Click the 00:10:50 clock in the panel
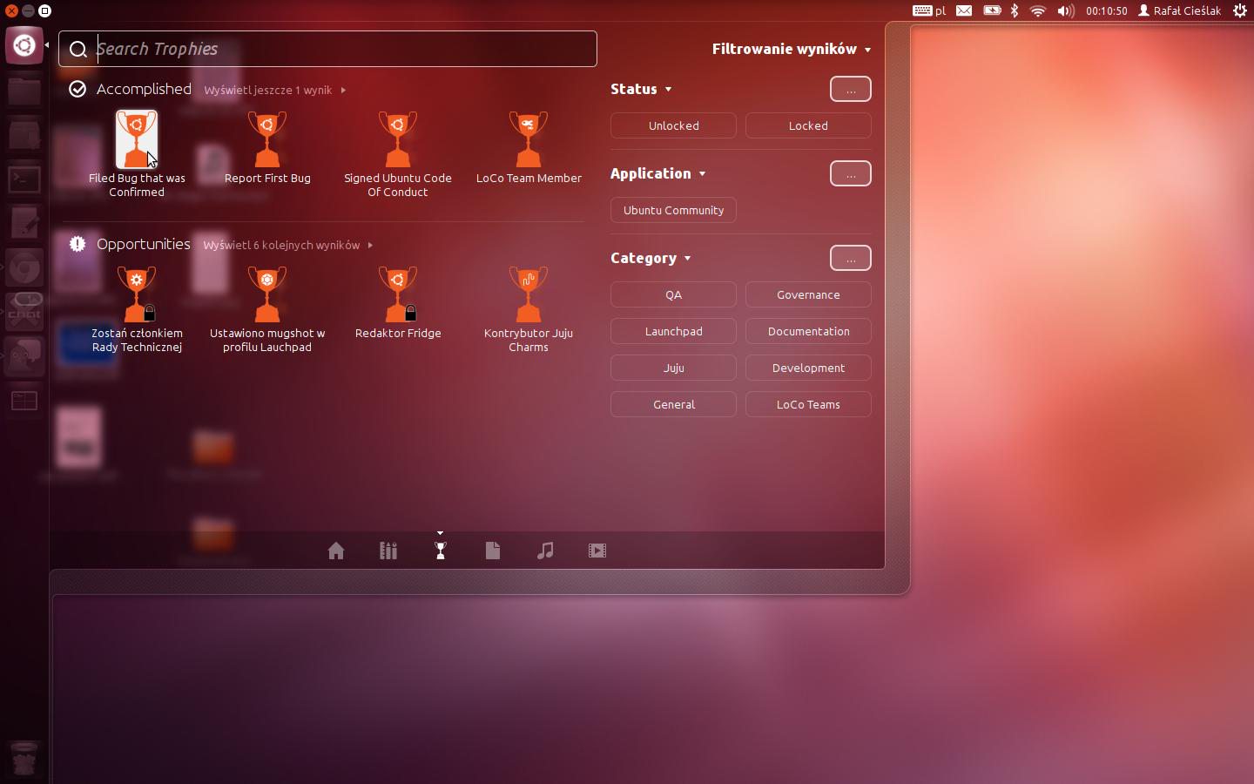The image size is (1254, 784). pos(1107,10)
